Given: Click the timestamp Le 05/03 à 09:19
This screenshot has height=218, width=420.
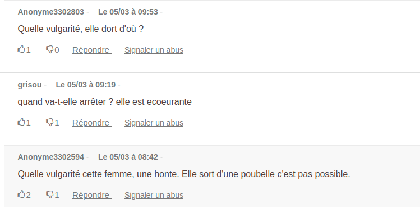Looking at the screenshot, I should [86, 85].
